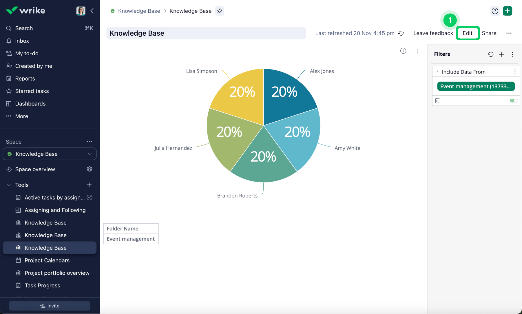This screenshot has width=522, height=314.
Task: Mark Active tasks by assignee with the check circle
Action: (x=89, y=197)
